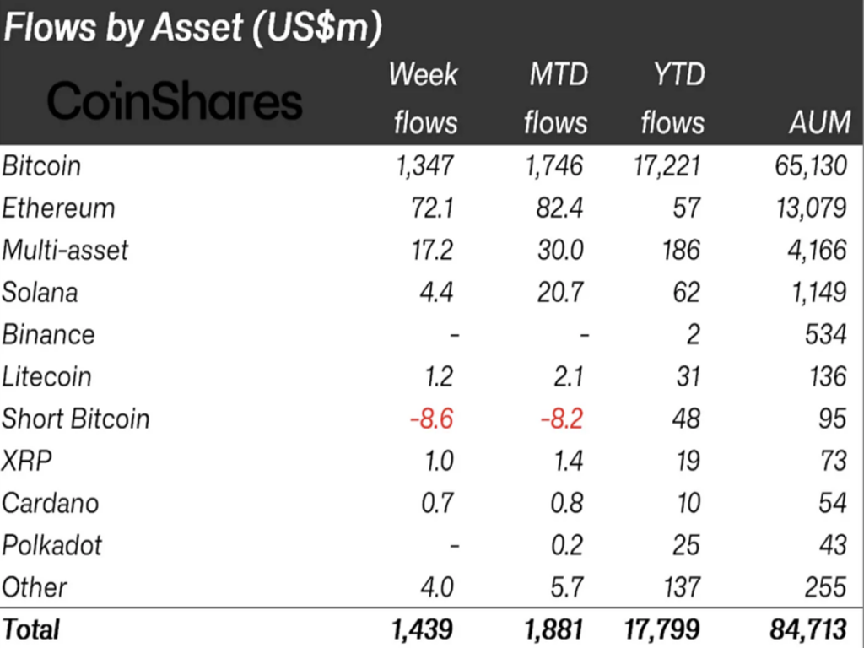Click the Total row label
Viewport: 864px width, 648px height.
pyautogui.click(x=31, y=629)
